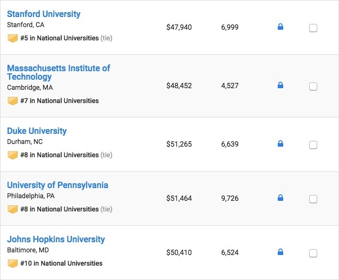Click the gold ranking badge in Duke's row

click(13, 155)
